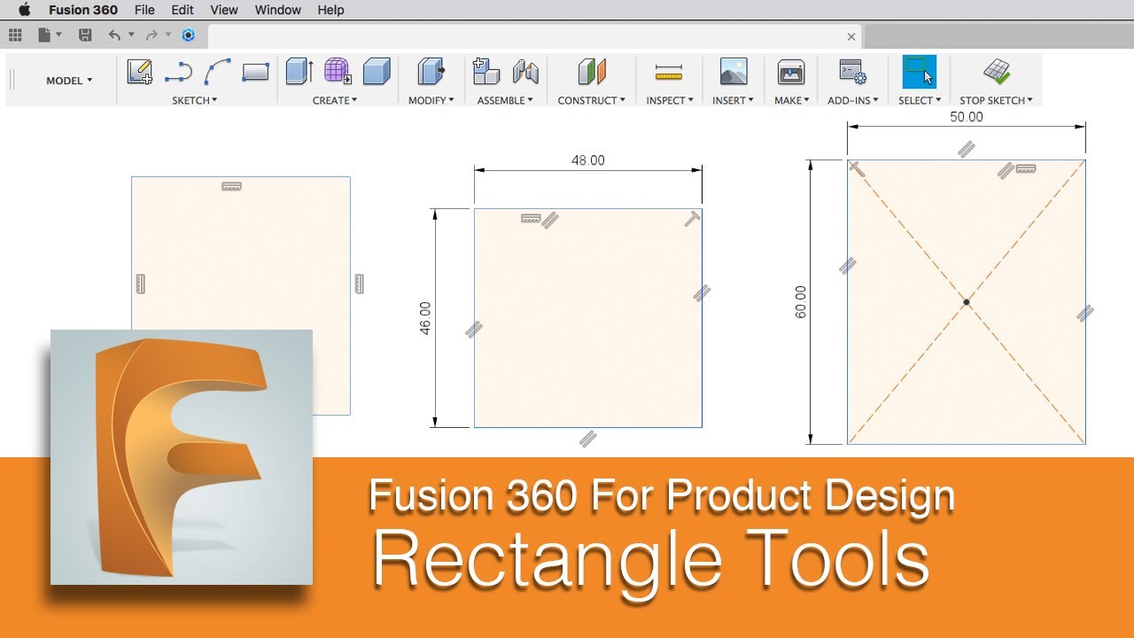Click the parallel constraint glyph on the 50.00 rectangle's right edge

point(1085,312)
